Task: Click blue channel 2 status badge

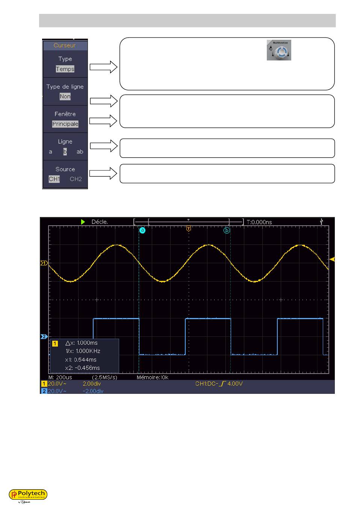Action: 44,391
